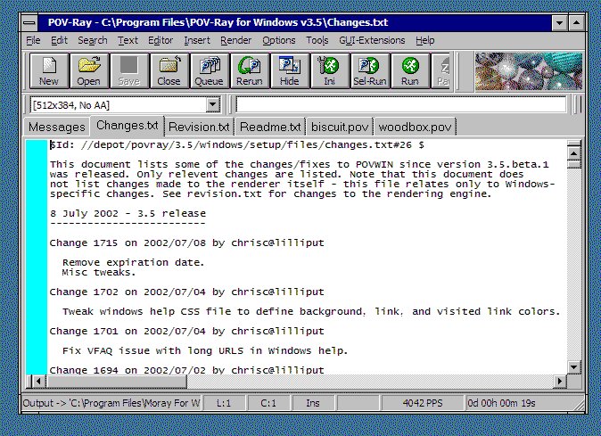Image resolution: width=601 pixels, height=436 pixels.
Task: Click the Open file toolbar icon
Action: 88,70
